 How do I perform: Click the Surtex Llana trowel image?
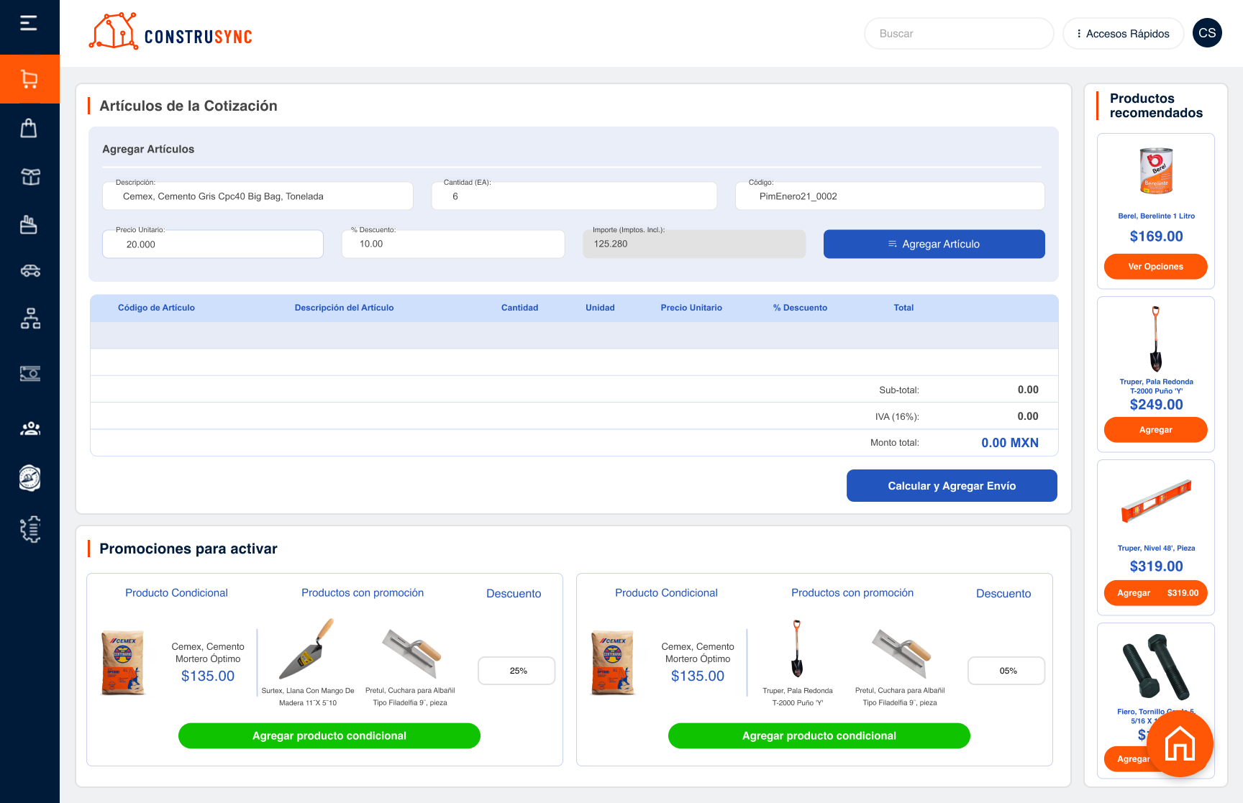coord(307,648)
